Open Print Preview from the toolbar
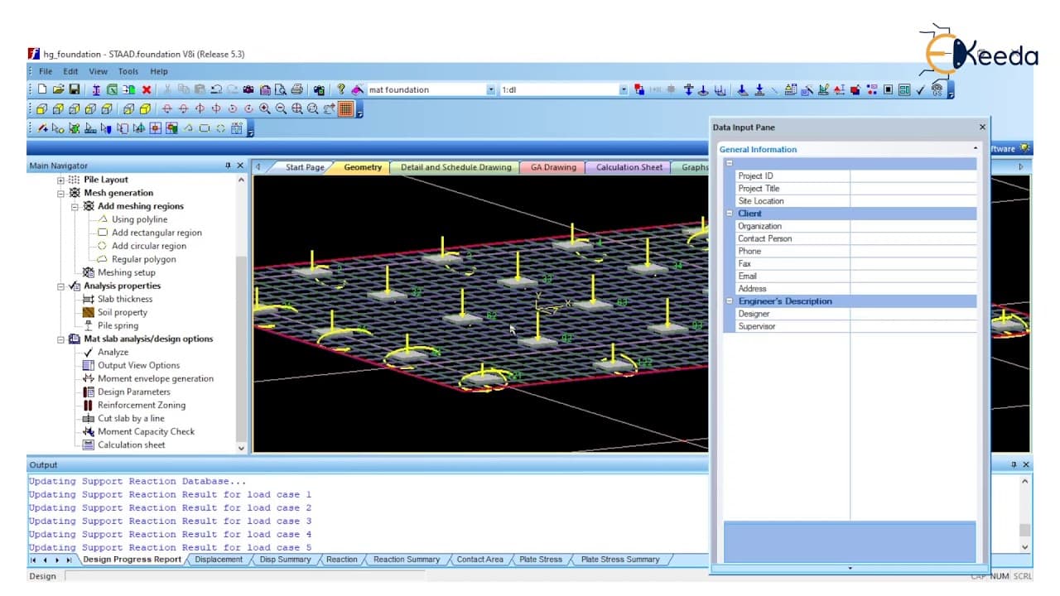This screenshot has width=1060, height=596. coord(281,89)
